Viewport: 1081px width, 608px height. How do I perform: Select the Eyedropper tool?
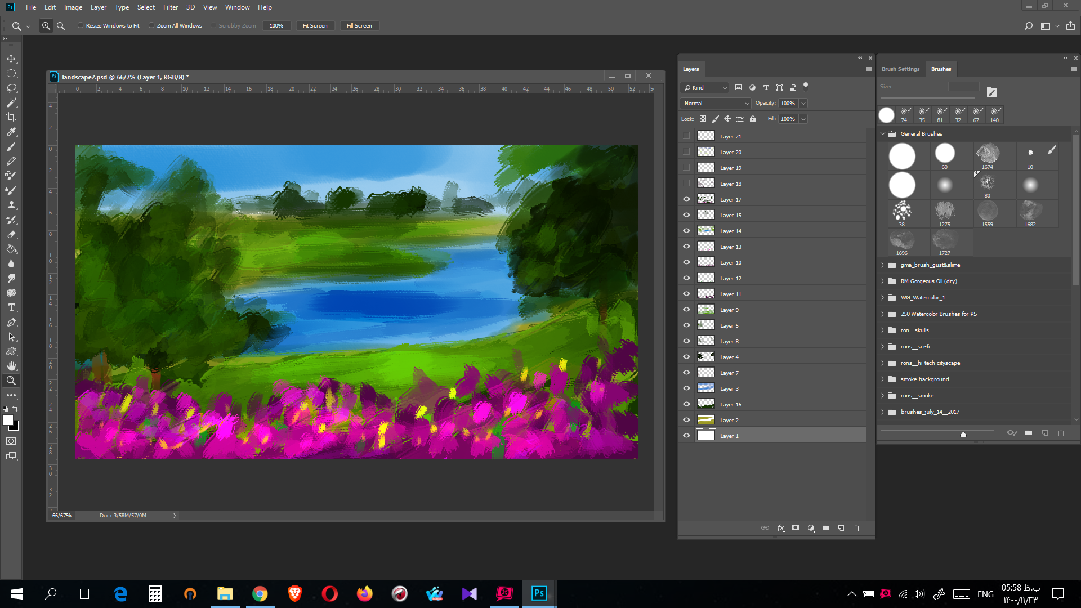click(11, 132)
